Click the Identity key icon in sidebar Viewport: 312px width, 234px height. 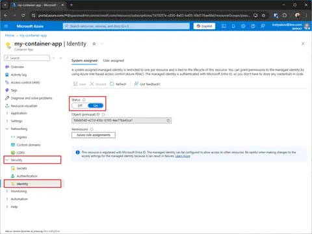(x=13, y=184)
